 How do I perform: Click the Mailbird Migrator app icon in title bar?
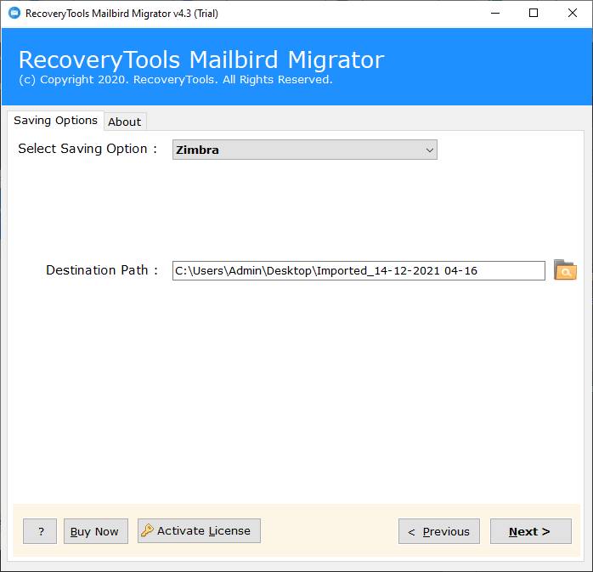pyautogui.click(x=14, y=14)
